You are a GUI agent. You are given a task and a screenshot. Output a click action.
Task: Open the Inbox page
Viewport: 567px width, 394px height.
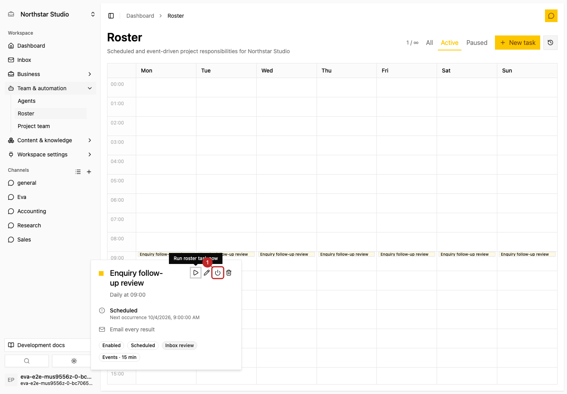coord(50,60)
